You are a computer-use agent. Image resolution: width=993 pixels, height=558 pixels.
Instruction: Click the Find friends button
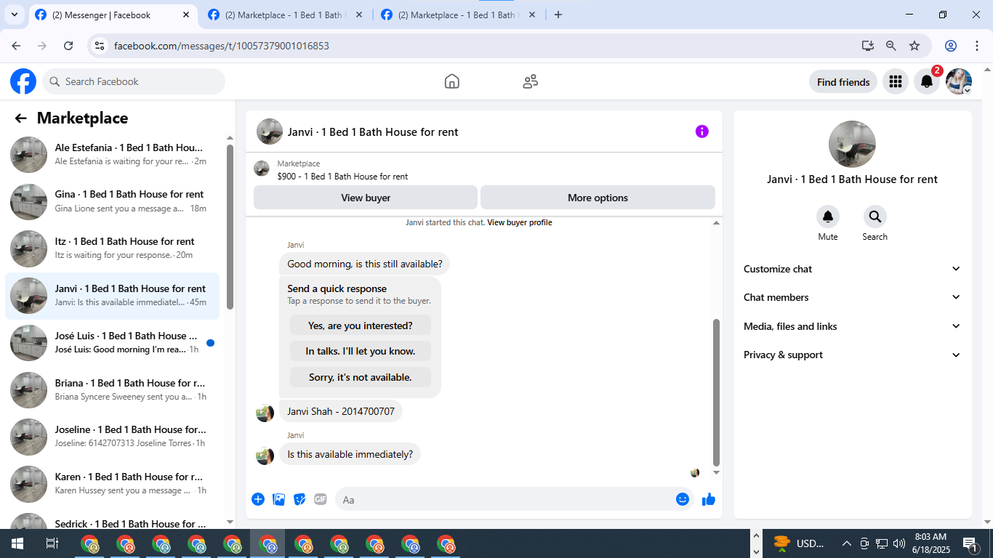(843, 82)
